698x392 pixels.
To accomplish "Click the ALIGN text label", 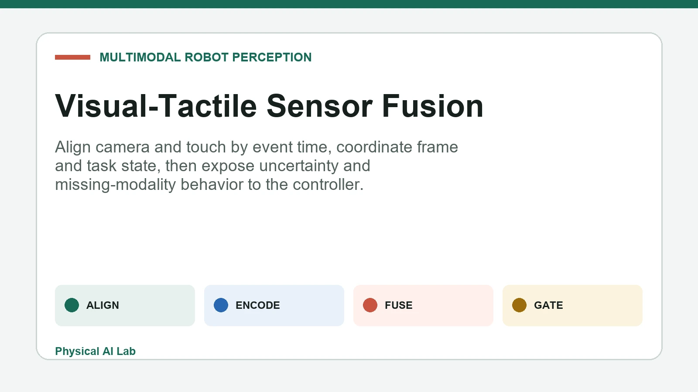I will click(x=103, y=305).
